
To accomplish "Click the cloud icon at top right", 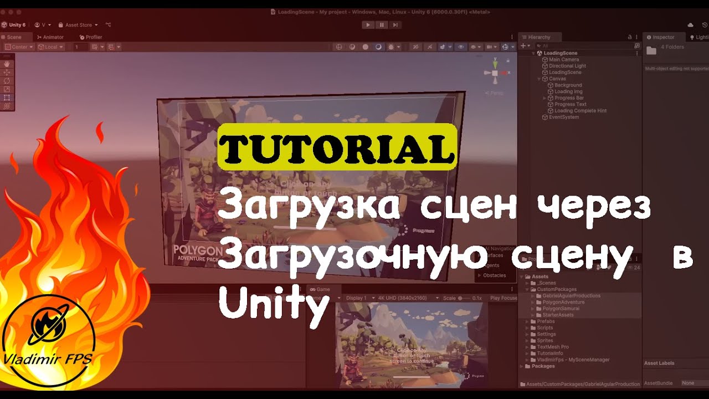I will tap(690, 25).
